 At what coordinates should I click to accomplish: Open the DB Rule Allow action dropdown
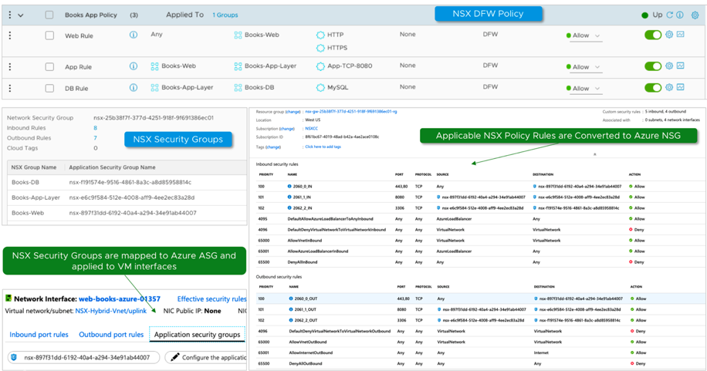(x=585, y=89)
